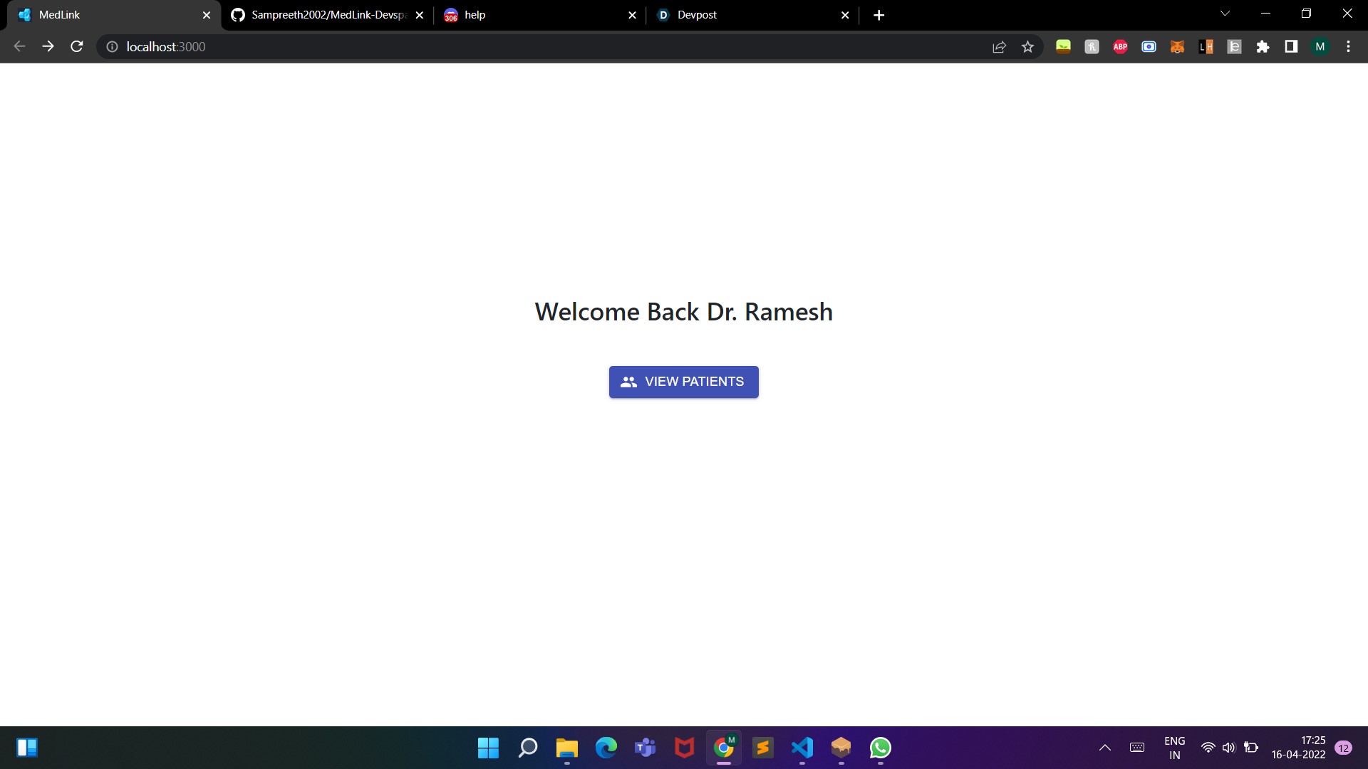Toggle the browser side panel

(1291, 46)
